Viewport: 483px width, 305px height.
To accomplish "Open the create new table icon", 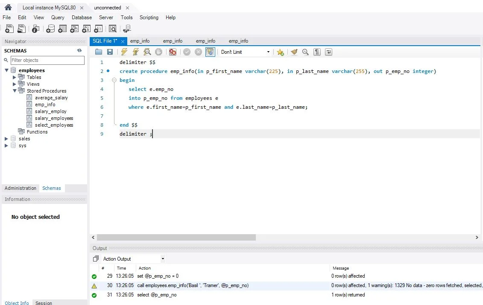I will click(x=62, y=29).
